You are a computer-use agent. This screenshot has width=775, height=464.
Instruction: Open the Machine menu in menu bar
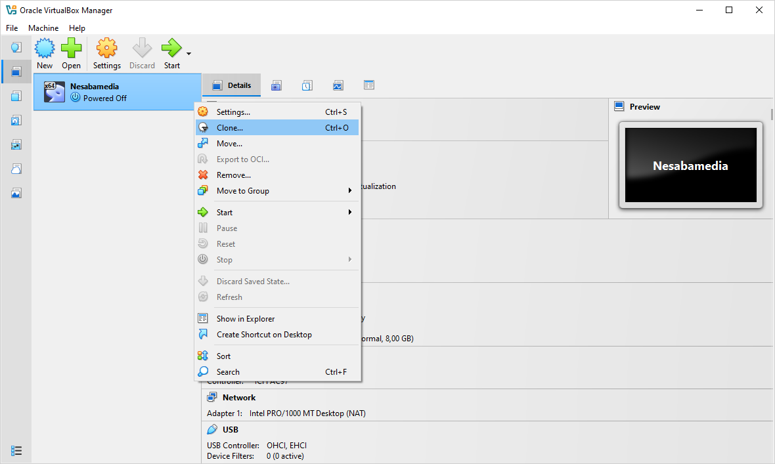43,28
